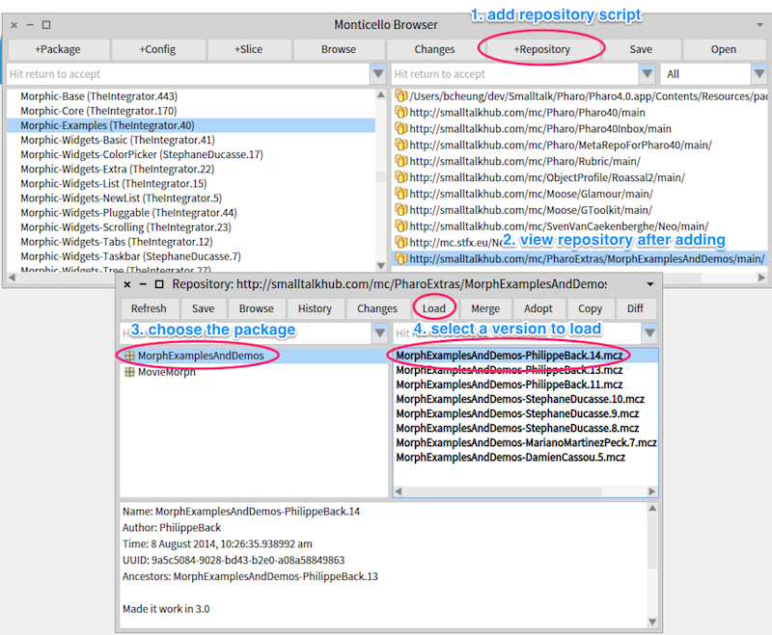Refresh the repository contents
Image resolution: width=772 pixels, height=635 pixels.
149,308
